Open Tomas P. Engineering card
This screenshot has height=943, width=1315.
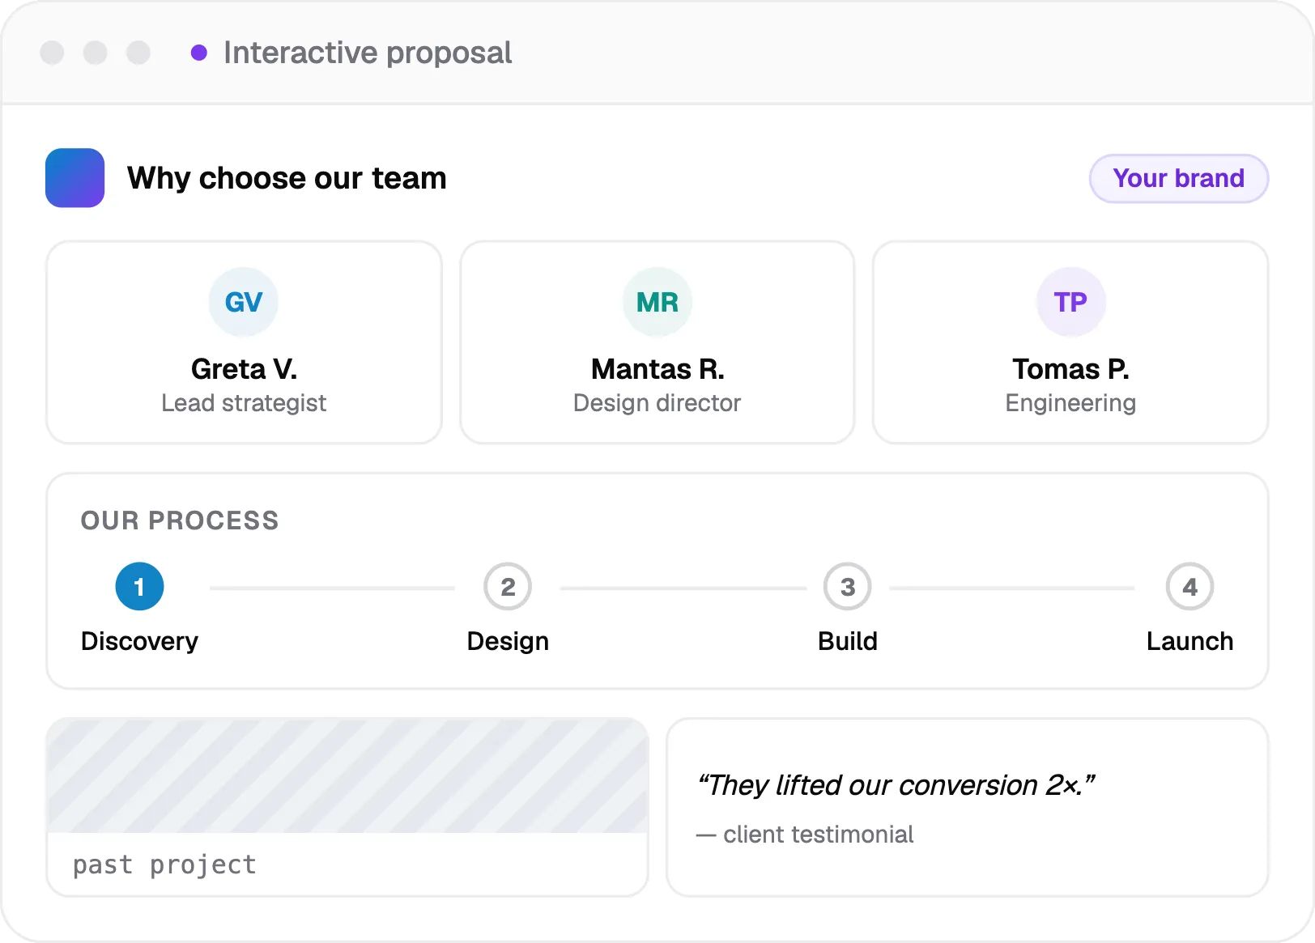click(1070, 342)
